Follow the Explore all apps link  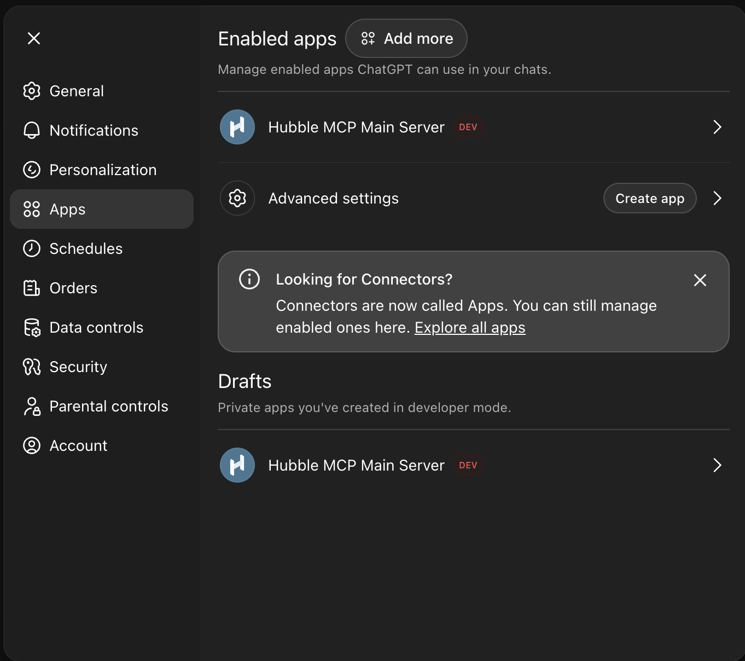(470, 327)
